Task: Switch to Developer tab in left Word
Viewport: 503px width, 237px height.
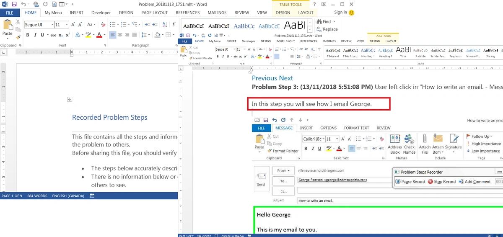Action: point(101,13)
